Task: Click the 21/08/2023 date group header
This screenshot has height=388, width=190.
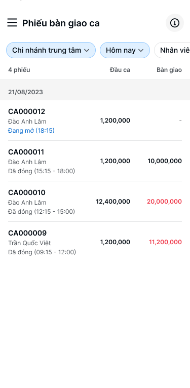Action: (95, 92)
